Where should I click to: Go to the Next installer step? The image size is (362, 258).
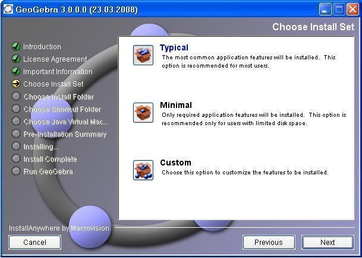click(328, 243)
